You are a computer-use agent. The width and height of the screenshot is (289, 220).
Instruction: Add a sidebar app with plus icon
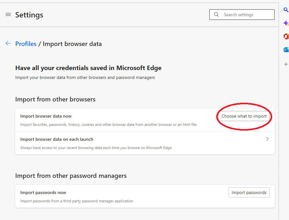286,64
